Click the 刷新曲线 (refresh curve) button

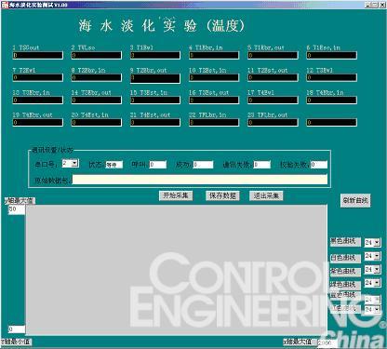pyautogui.click(x=355, y=200)
